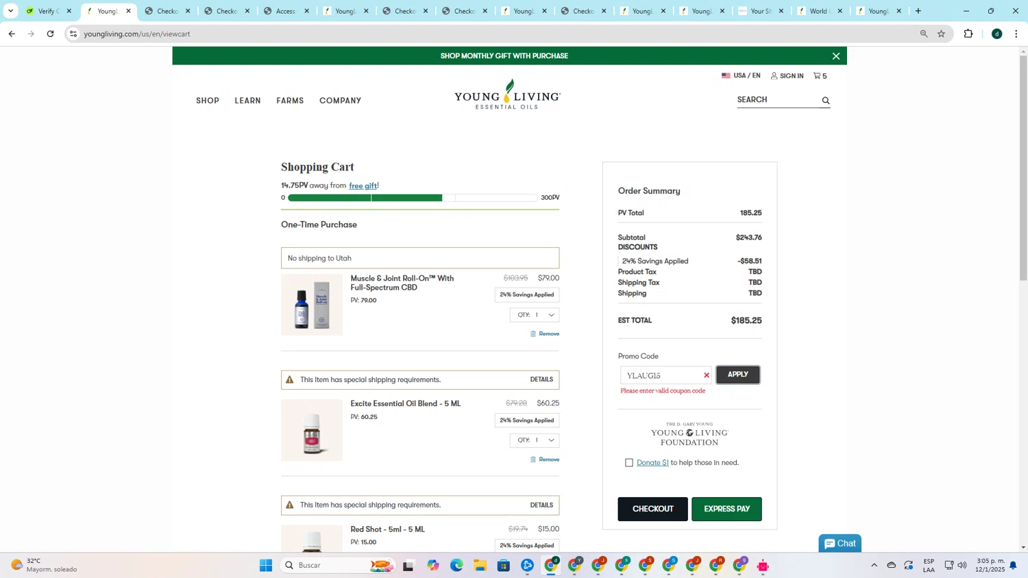This screenshot has height=578, width=1028.
Task: Click the USA flag region selector
Action: click(x=741, y=75)
